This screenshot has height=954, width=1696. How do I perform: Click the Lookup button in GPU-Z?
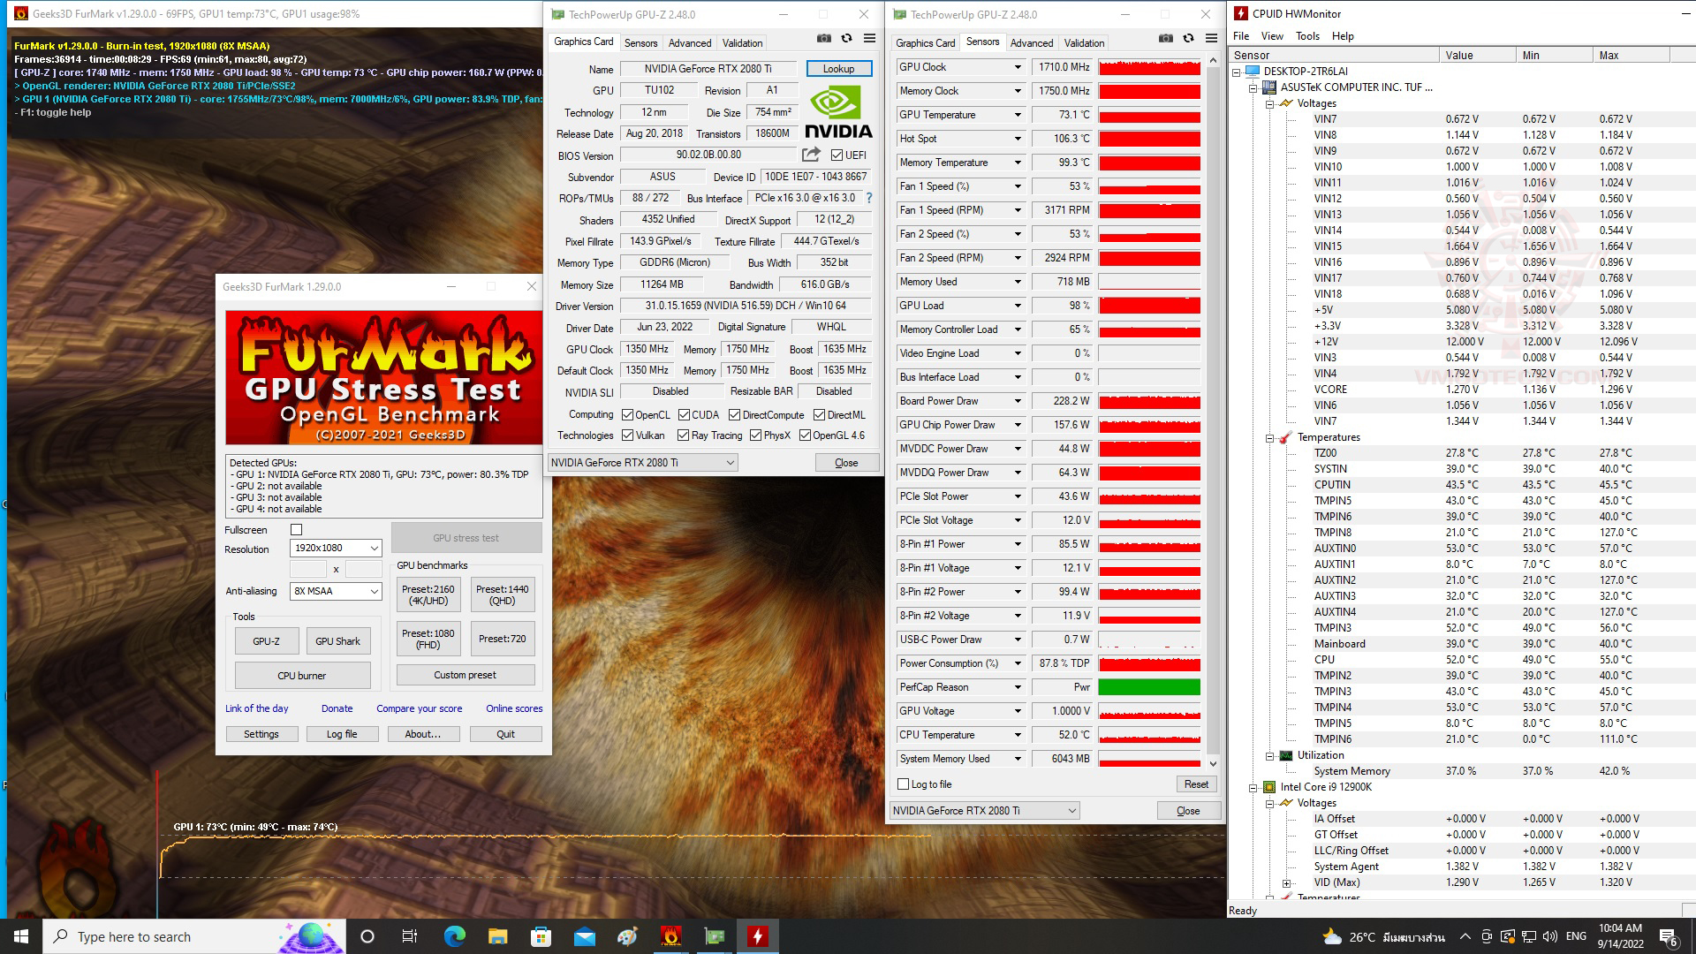pyautogui.click(x=838, y=69)
